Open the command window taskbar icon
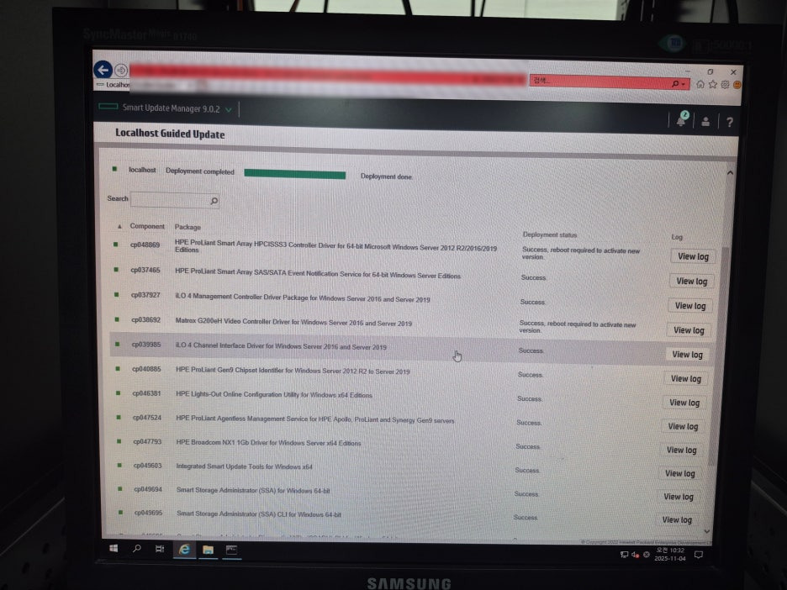Viewport: 787px width, 590px height. [x=231, y=550]
